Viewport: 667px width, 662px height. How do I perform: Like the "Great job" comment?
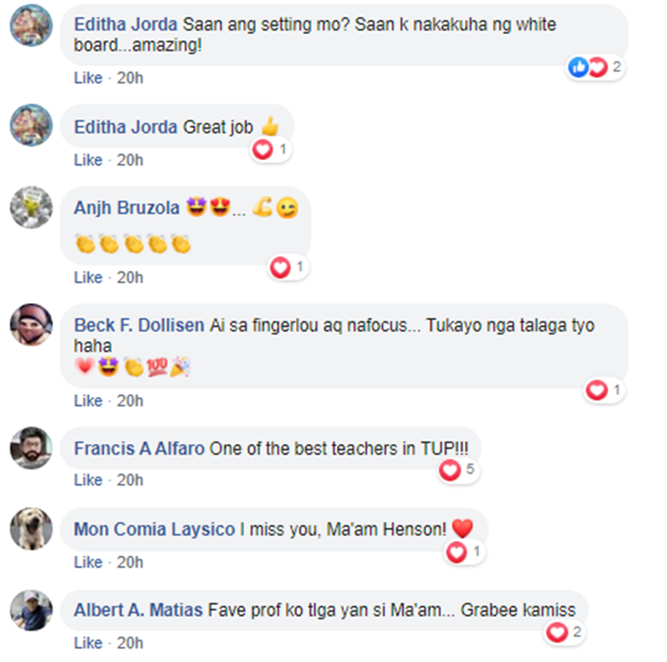tap(88, 160)
